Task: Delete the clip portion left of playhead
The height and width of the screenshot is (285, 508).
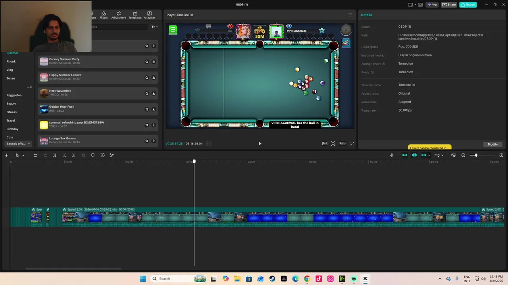Action: pos(64,155)
